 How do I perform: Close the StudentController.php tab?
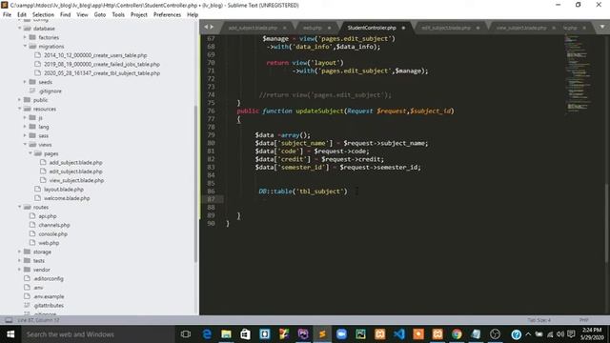point(403,28)
